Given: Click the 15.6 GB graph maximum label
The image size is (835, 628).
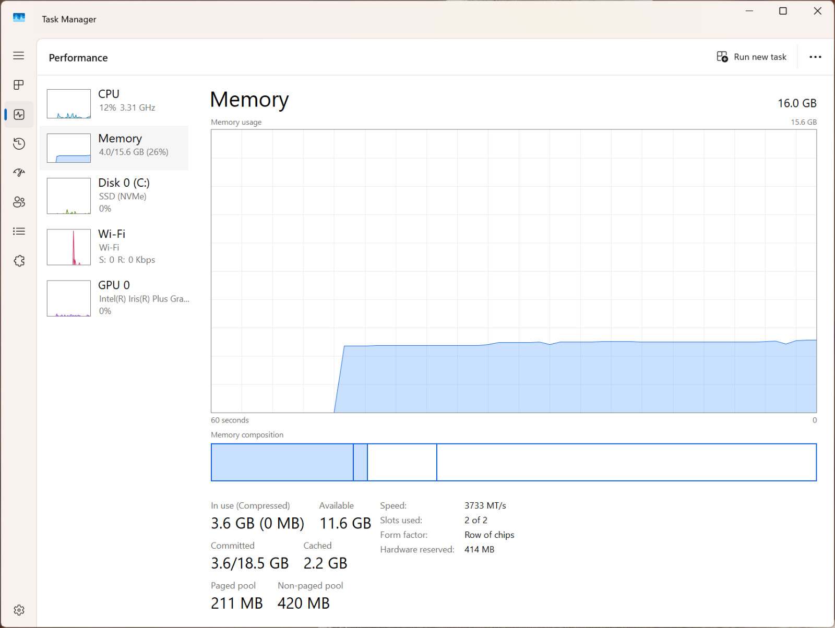Looking at the screenshot, I should (804, 122).
